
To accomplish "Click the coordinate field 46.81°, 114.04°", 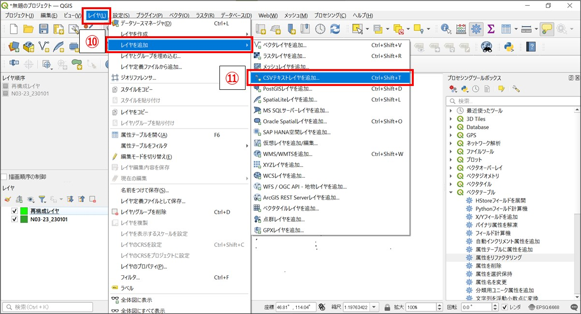I will [296, 307].
